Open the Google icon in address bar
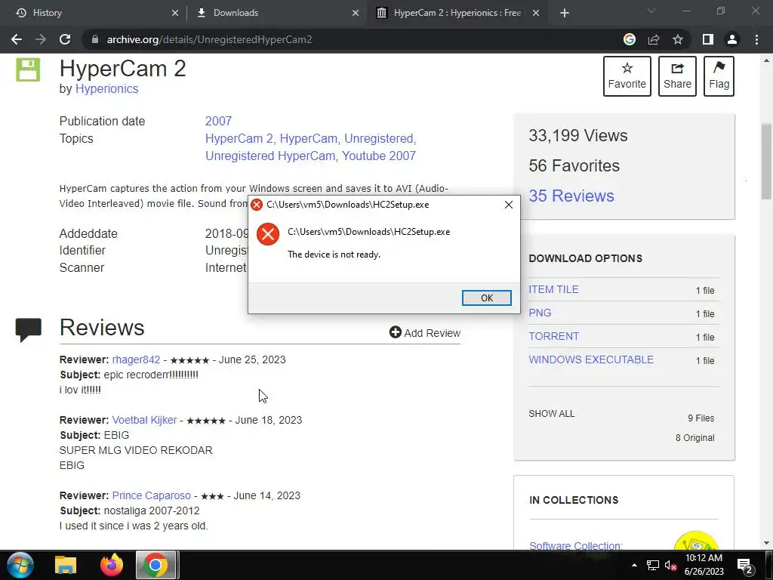 pyautogui.click(x=630, y=39)
